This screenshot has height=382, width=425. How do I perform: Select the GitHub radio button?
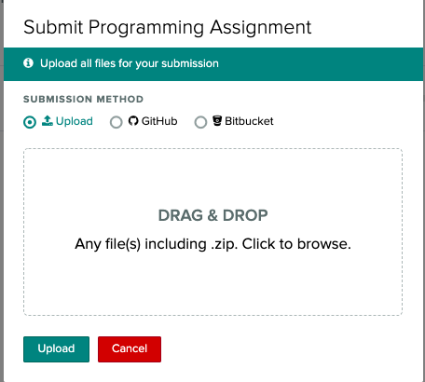click(x=117, y=122)
